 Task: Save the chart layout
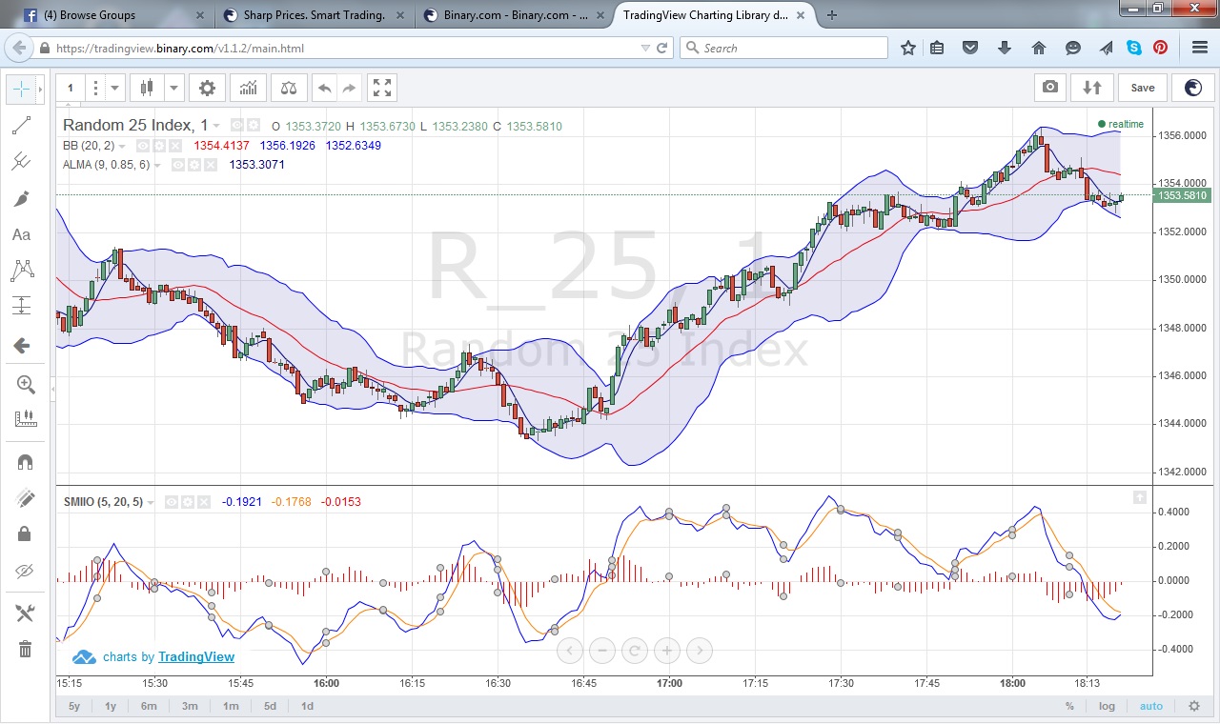[x=1143, y=88]
